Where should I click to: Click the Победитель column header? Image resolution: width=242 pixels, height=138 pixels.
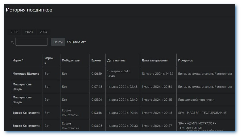pos(71,61)
